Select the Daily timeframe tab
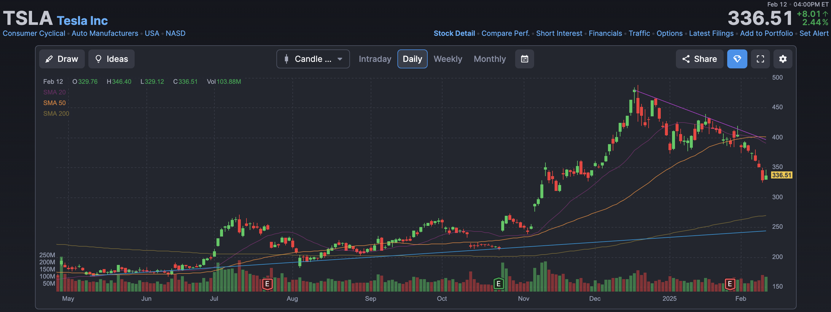Viewport: 831px width, 312px height. point(412,59)
